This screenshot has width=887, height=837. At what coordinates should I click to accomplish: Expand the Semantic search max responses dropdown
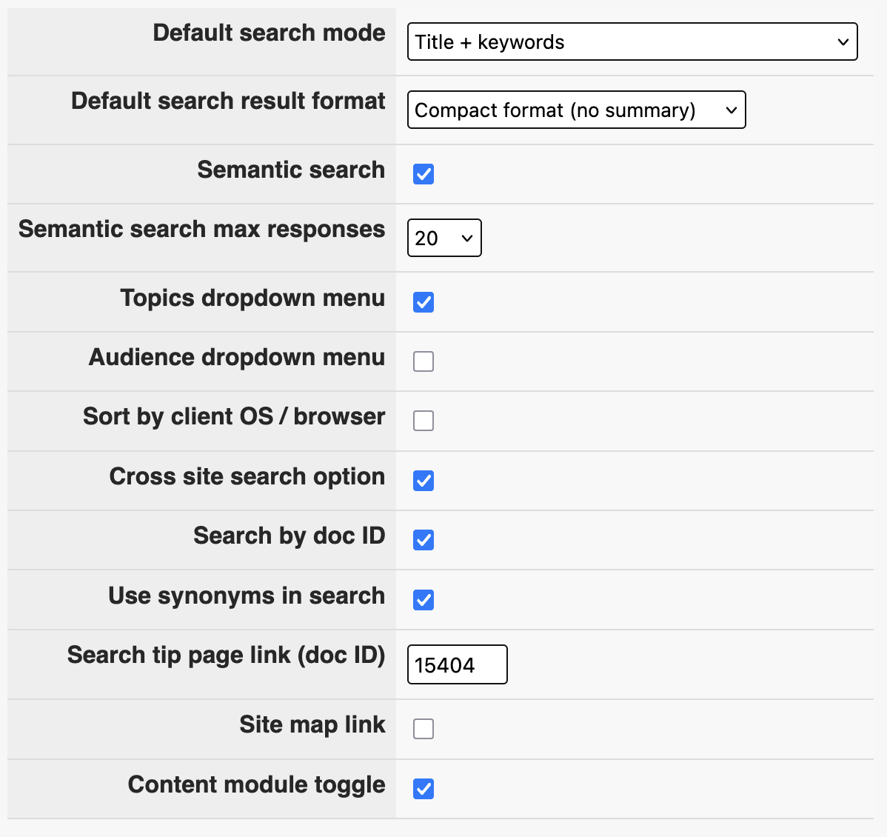(x=444, y=238)
